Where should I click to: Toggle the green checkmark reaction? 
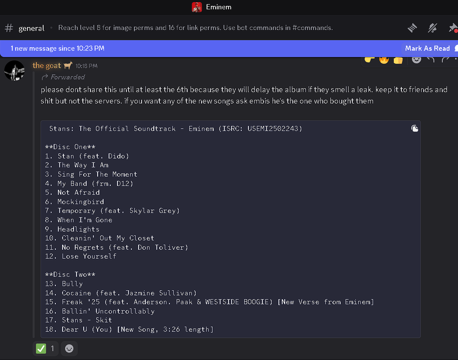(x=45, y=348)
